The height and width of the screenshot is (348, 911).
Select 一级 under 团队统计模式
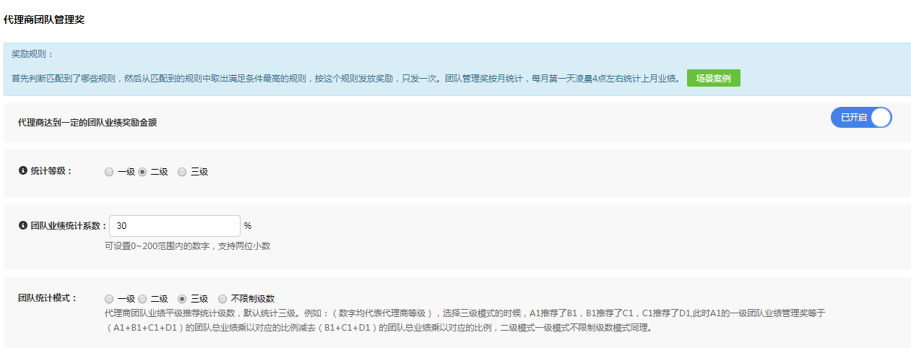pyautogui.click(x=109, y=299)
